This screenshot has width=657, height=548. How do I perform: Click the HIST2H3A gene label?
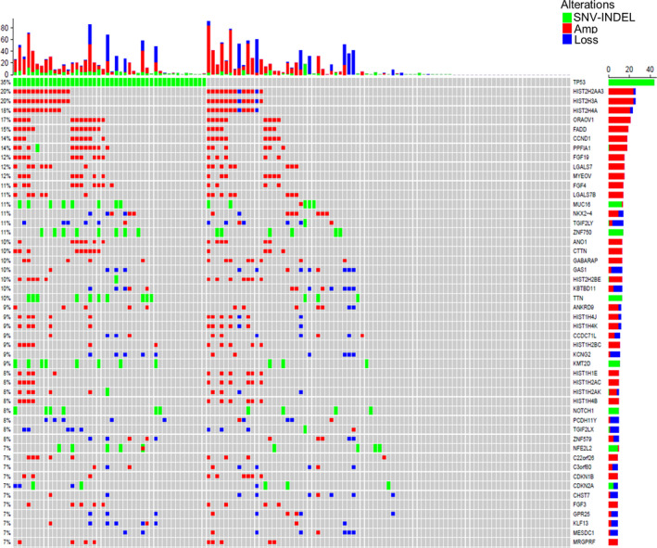point(585,101)
